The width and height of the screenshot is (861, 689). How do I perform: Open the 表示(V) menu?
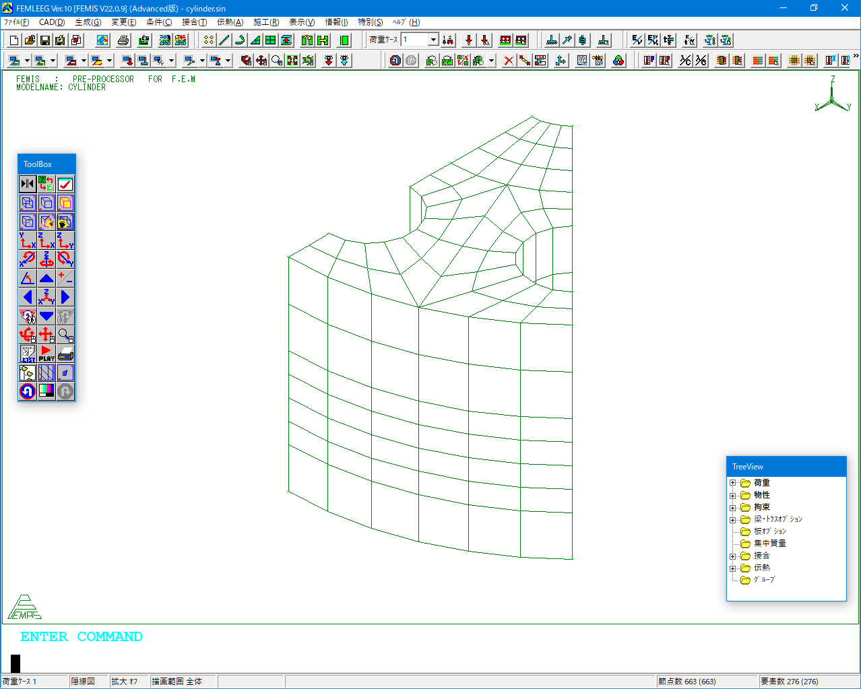coord(301,22)
